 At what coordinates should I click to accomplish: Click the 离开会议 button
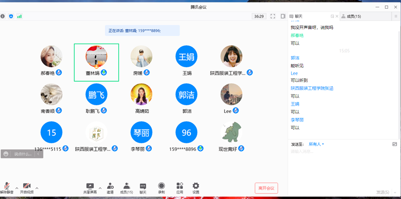pyautogui.click(x=266, y=188)
